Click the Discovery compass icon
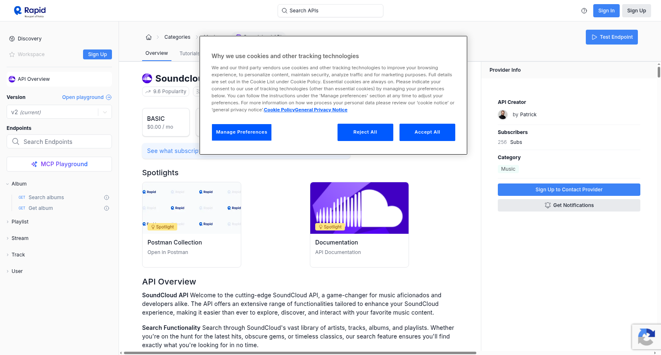The height and width of the screenshot is (355, 661). [x=12, y=39]
